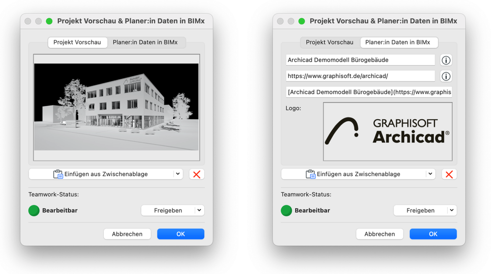
Task: Confirm with OK in left dialog
Action: (181, 234)
